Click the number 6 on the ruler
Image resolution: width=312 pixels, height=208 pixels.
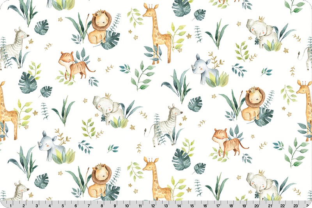[75, 204]
